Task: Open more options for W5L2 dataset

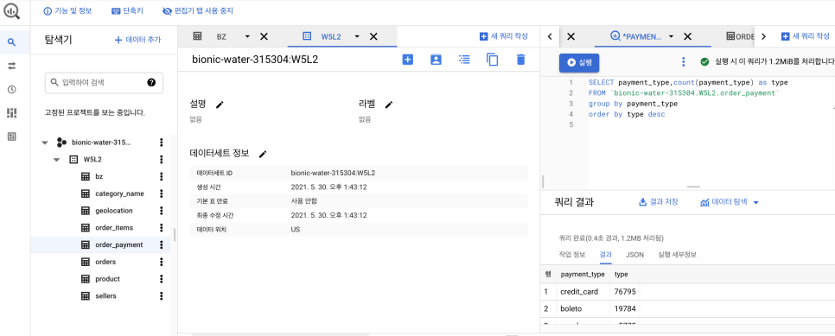Action: (162, 159)
